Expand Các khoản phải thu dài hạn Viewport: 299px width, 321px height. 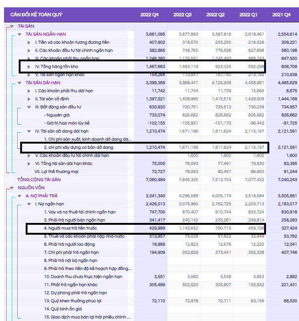click(x=29, y=91)
